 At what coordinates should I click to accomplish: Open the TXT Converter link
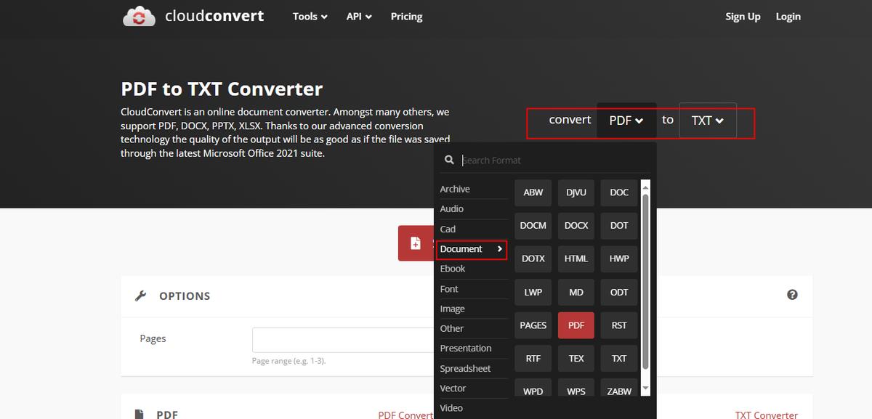tap(766, 415)
